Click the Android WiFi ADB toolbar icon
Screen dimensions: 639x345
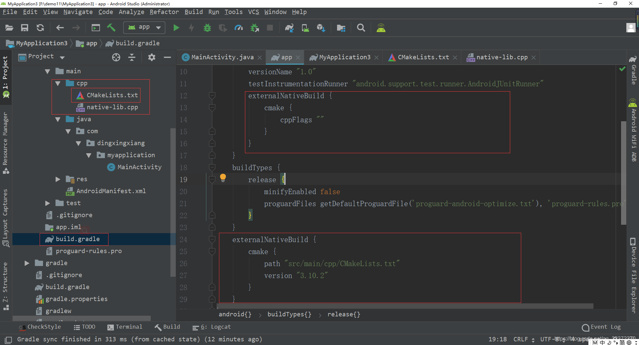click(x=381, y=28)
